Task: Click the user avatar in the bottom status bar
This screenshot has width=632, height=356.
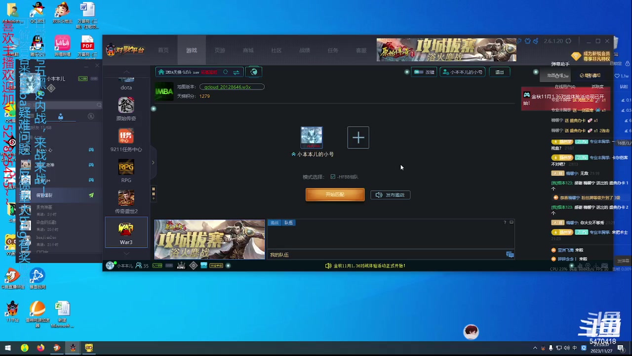Action: pos(110,266)
